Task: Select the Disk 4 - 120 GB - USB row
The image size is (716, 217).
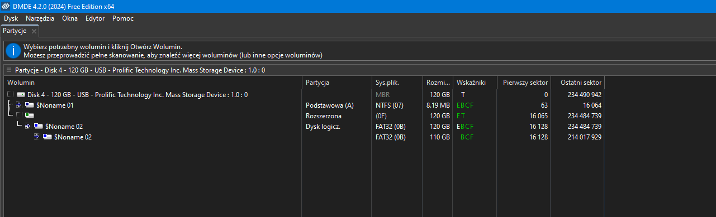Action: tap(305, 95)
